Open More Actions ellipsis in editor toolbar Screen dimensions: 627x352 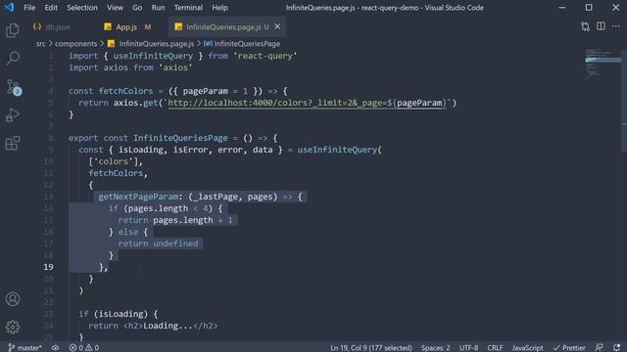click(616, 26)
